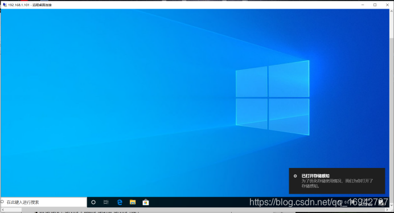This screenshot has height=213, width=394.
Task: Click the remote desktop window title icon
Action: coord(5,5)
